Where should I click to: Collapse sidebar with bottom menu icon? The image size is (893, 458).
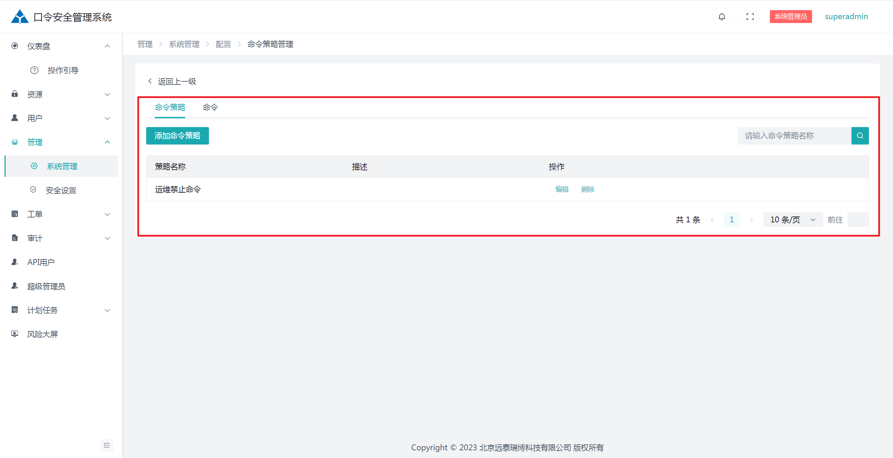click(107, 445)
